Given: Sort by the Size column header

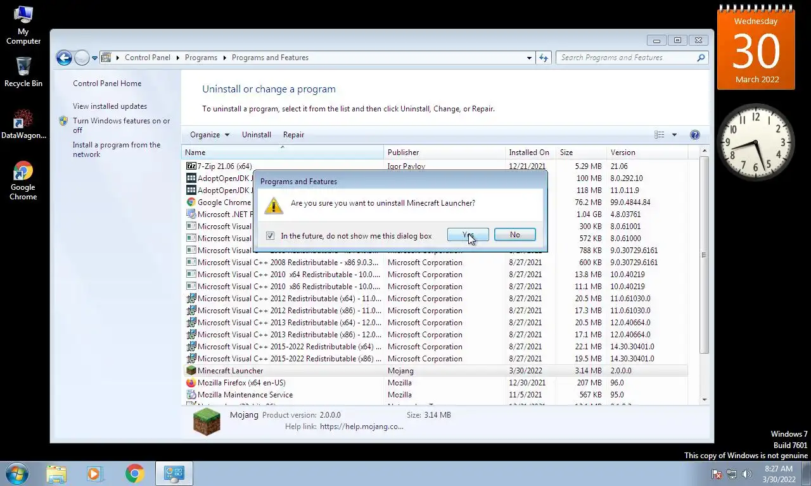Looking at the screenshot, I should coord(581,153).
